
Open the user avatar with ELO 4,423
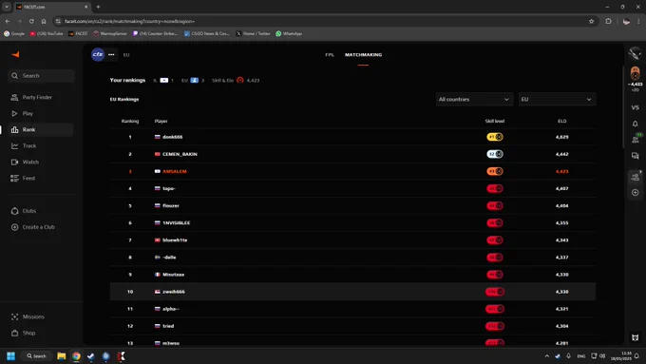click(x=635, y=74)
